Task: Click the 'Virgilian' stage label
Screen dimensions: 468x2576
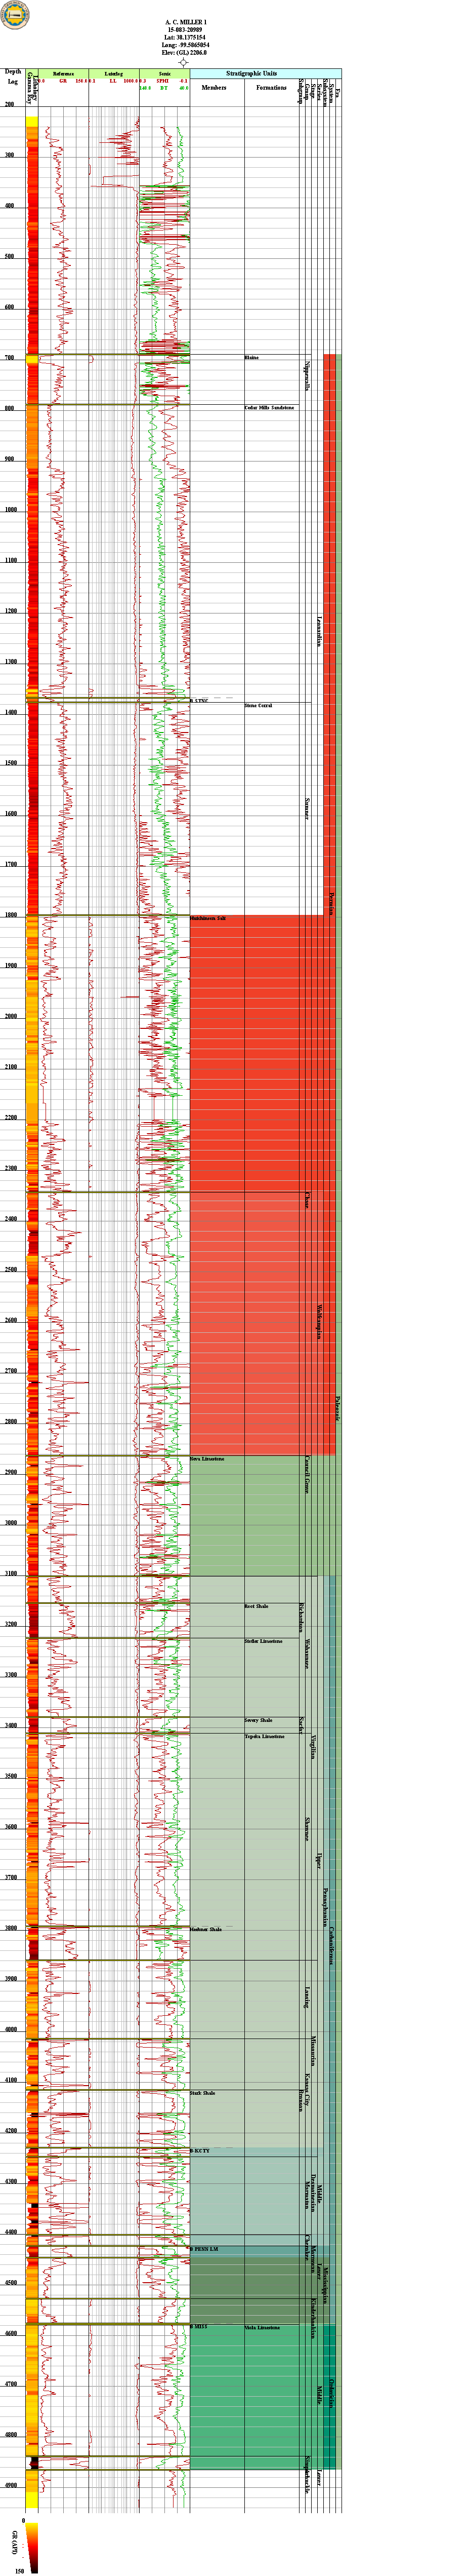Action: point(313,1748)
